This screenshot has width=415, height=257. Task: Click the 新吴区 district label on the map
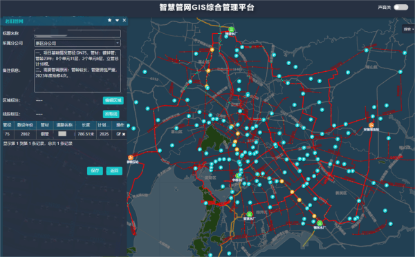(x=341, y=193)
